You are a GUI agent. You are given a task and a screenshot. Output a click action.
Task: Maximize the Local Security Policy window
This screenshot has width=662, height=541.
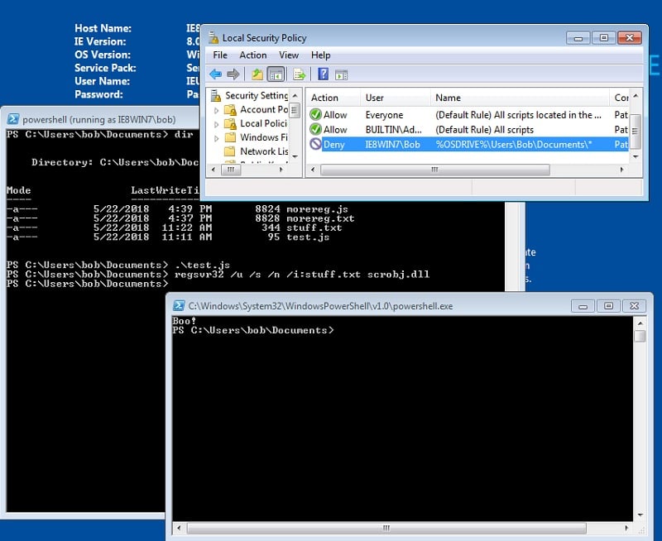coord(603,37)
